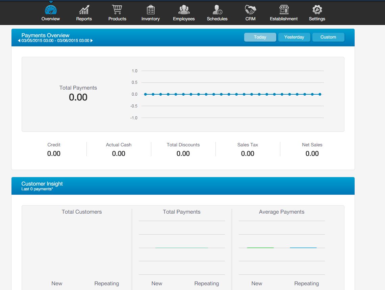Go to previous date period arrow
The height and width of the screenshot is (290, 385).
click(19, 41)
